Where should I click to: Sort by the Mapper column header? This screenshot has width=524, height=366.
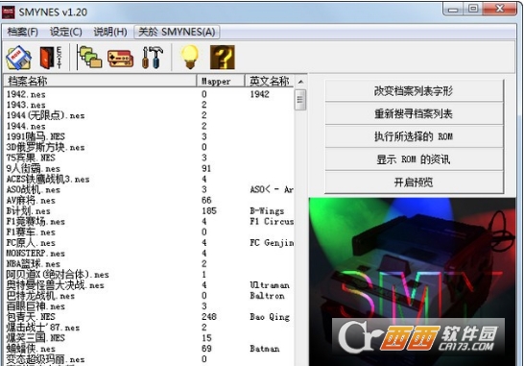221,81
